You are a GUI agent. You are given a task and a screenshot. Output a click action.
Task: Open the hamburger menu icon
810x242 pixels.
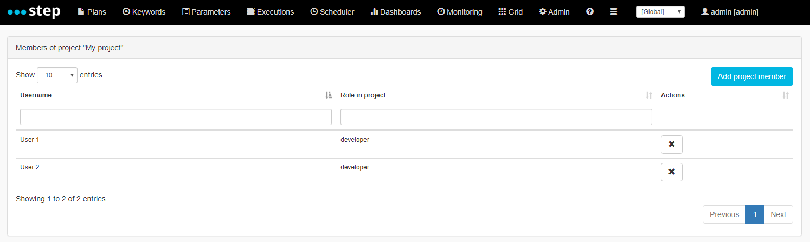pos(614,11)
